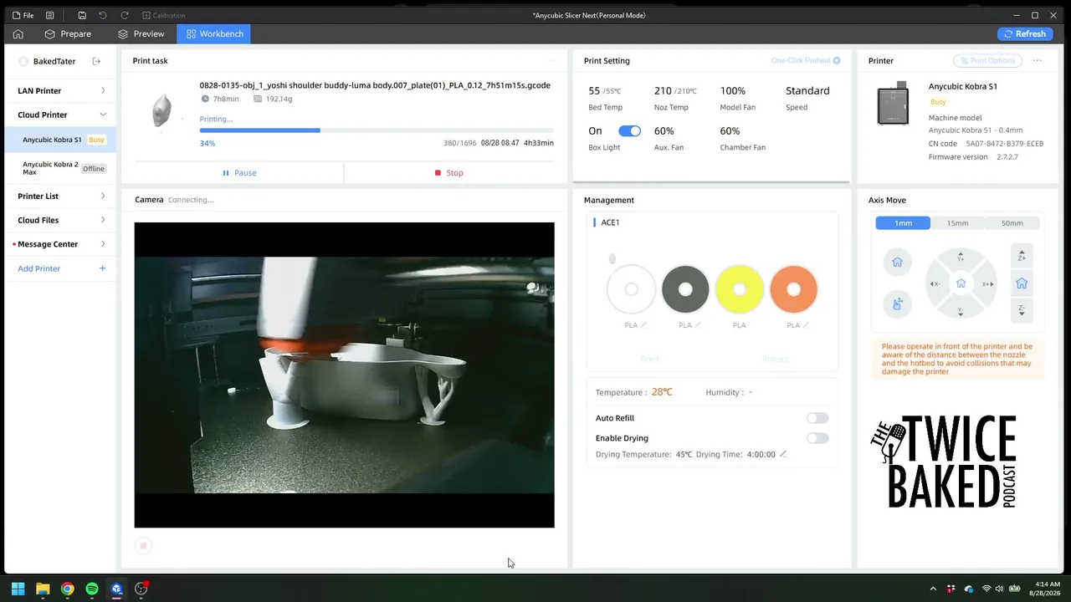
Task: Open the Message Center
Action: (x=61, y=244)
